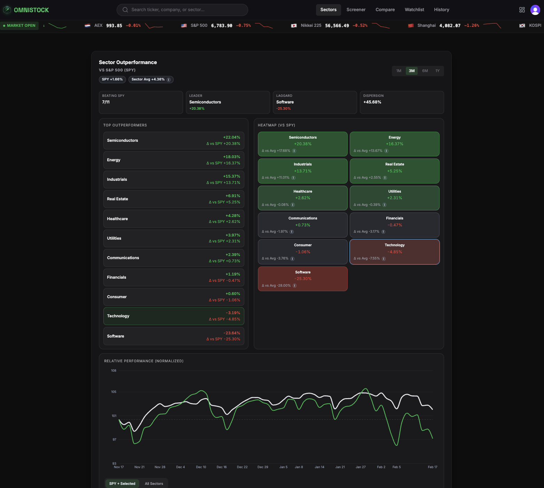
Task: Click the search magnifier icon
Action: pyautogui.click(x=125, y=9)
